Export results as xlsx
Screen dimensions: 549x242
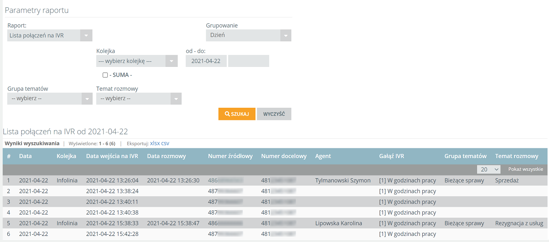point(155,143)
